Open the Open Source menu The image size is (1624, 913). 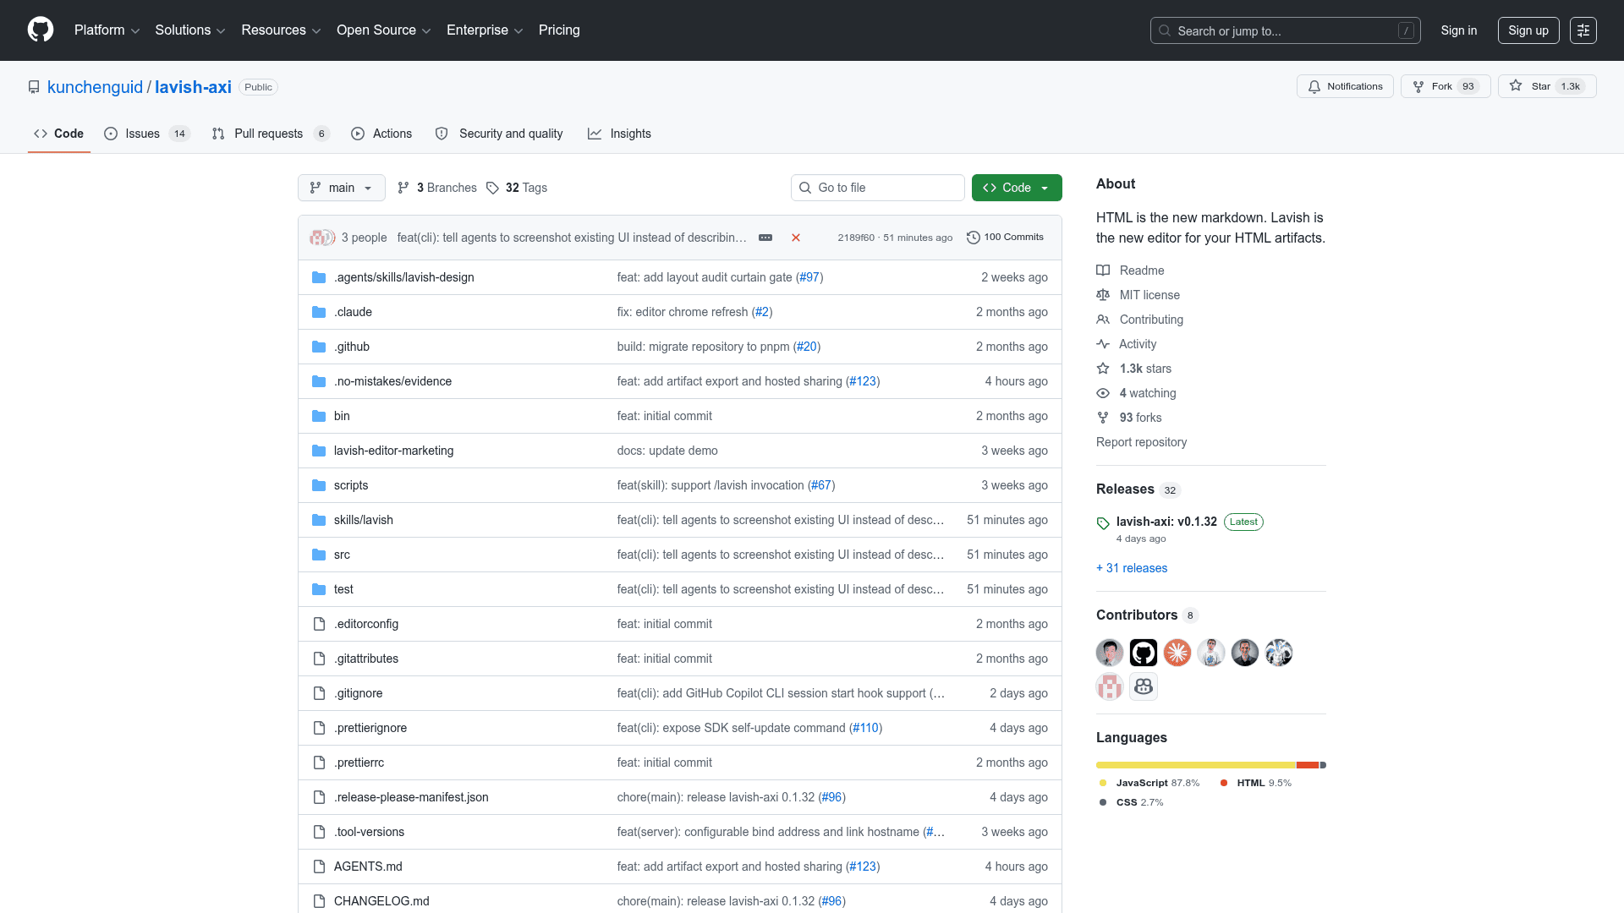384,30
